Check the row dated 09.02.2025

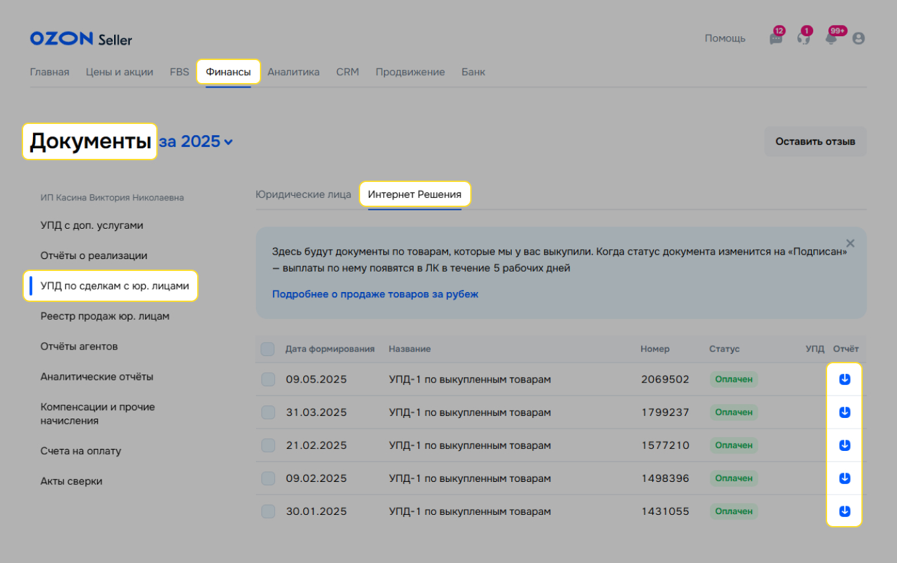(268, 478)
